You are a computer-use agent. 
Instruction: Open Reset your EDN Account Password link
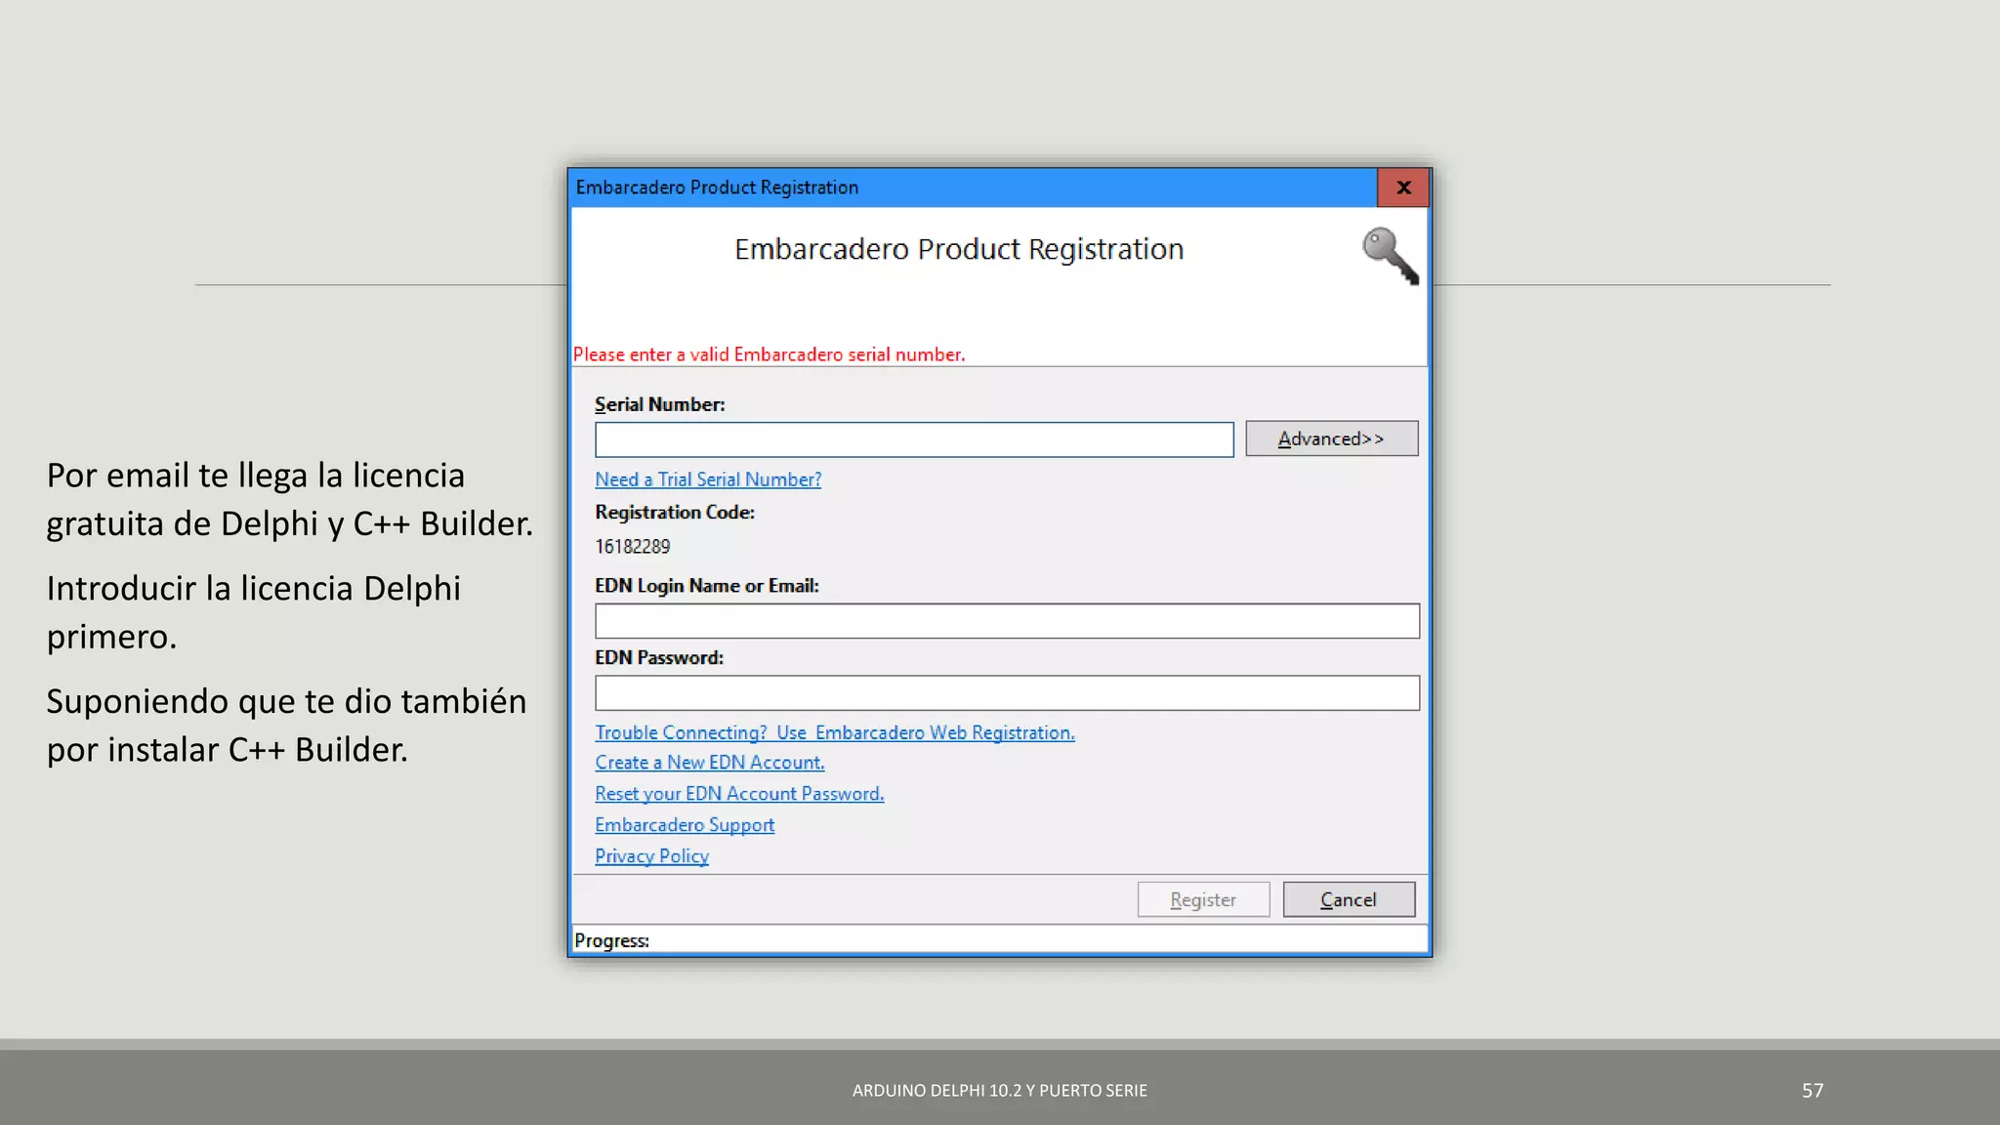(x=739, y=794)
